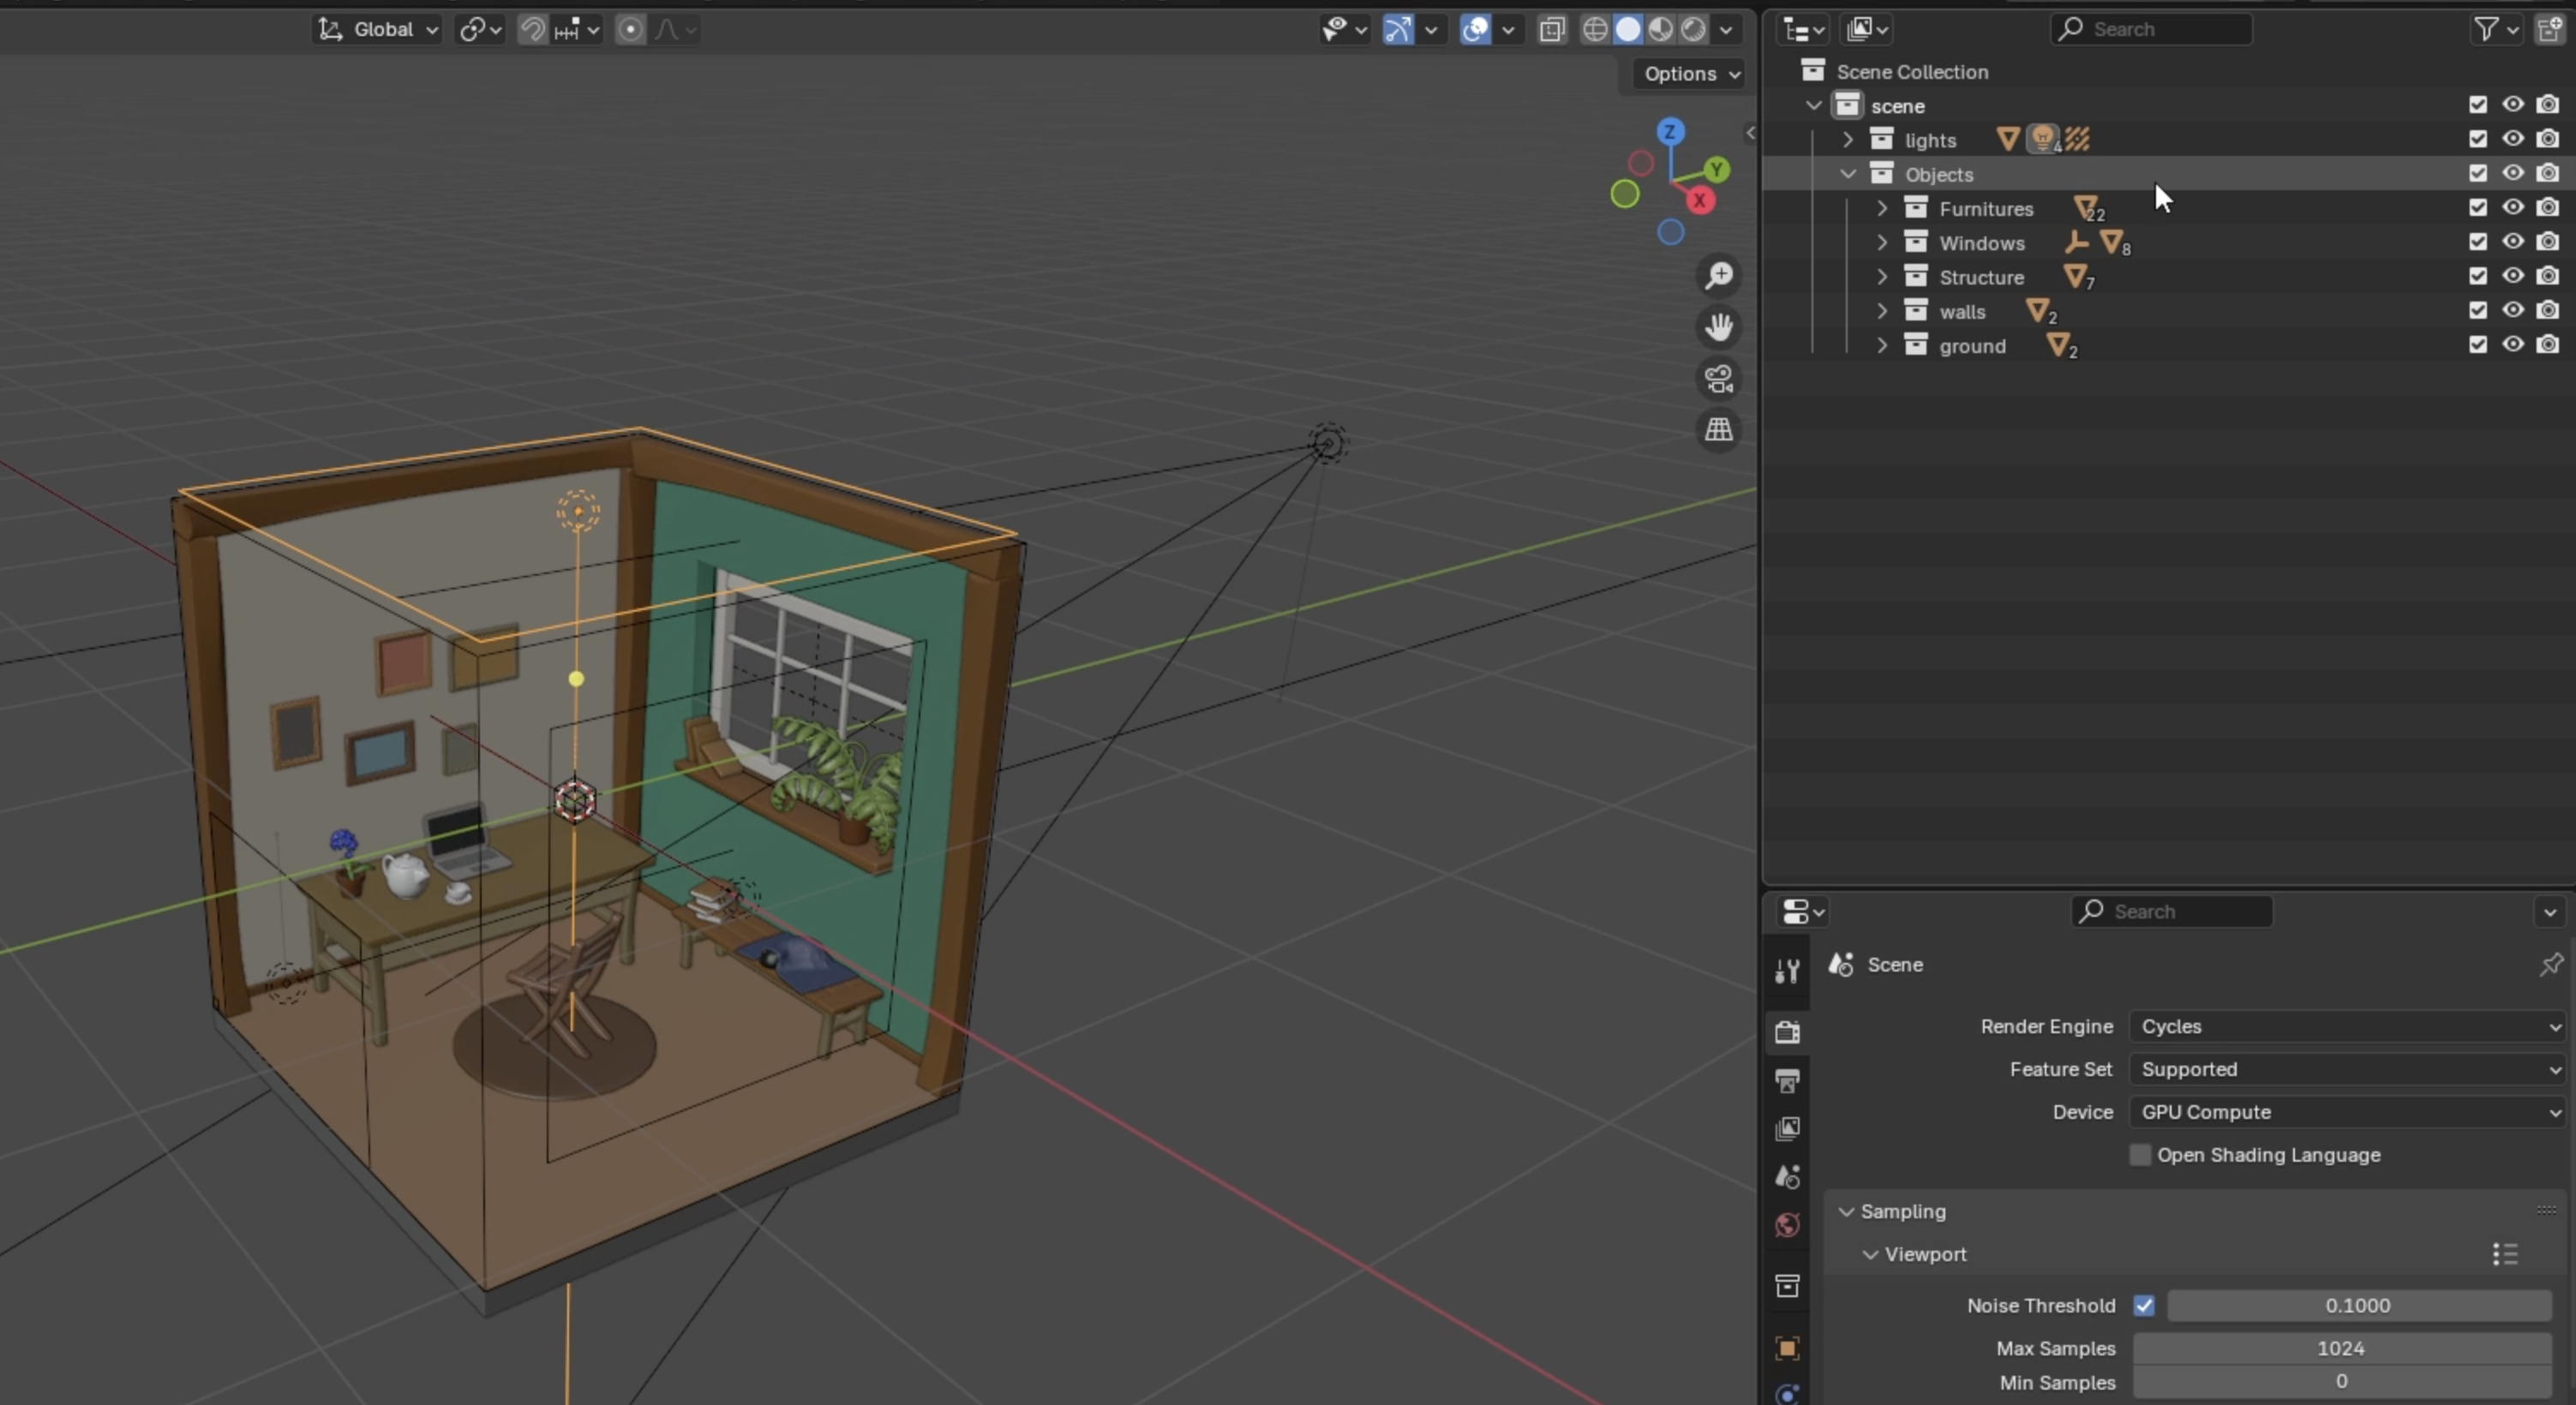
Task: Enable the Open Shading Language checkbox
Action: point(2140,1155)
